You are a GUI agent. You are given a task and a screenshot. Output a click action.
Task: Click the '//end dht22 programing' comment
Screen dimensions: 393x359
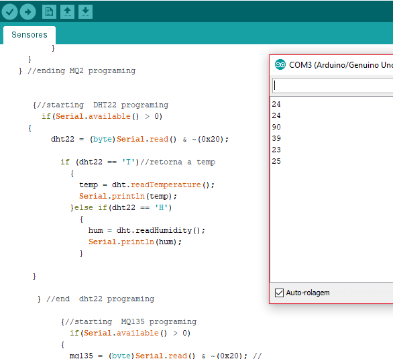(100, 299)
